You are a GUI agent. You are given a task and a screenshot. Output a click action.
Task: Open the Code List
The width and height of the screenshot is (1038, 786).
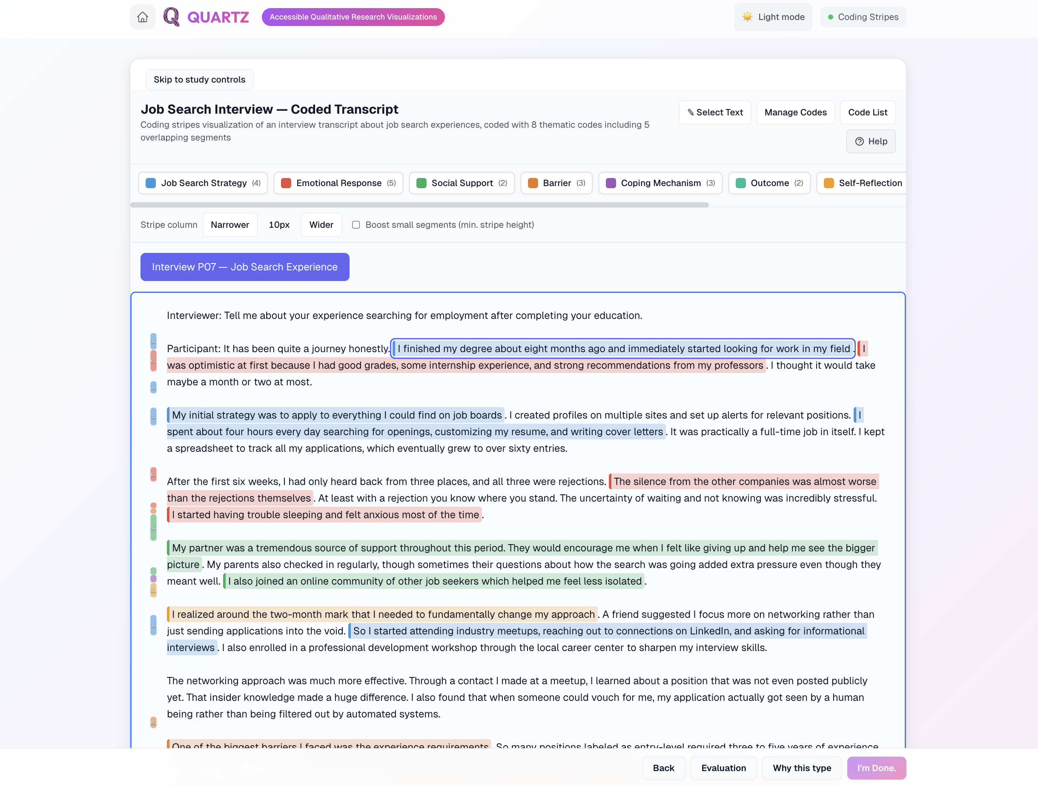point(868,112)
